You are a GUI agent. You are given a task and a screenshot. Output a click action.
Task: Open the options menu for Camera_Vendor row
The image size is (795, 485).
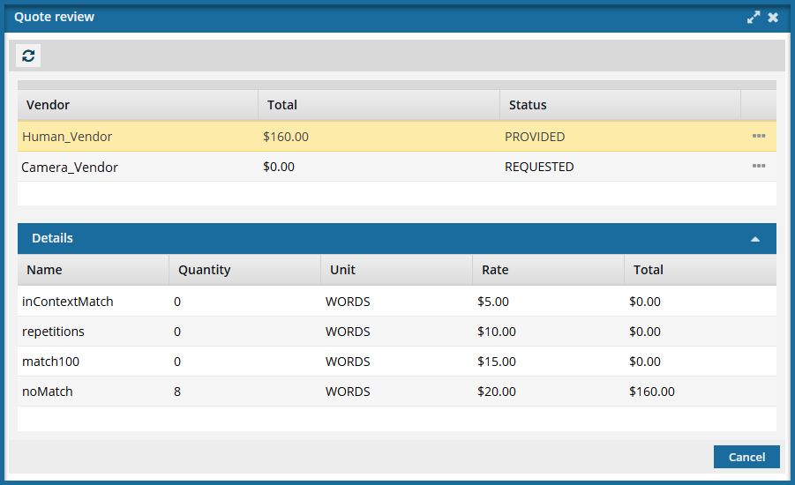(x=758, y=167)
